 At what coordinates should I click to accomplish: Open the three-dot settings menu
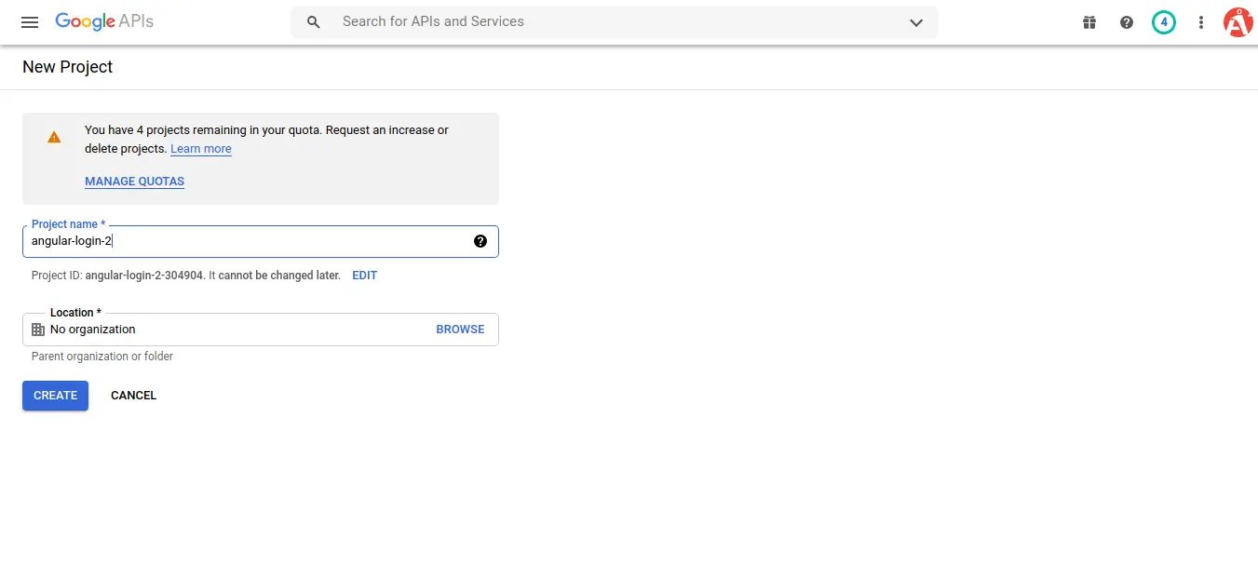point(1201,22)
